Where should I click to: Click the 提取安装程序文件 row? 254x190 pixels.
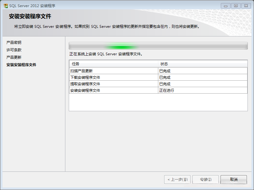pyautogui.click(x=93, y=84)
